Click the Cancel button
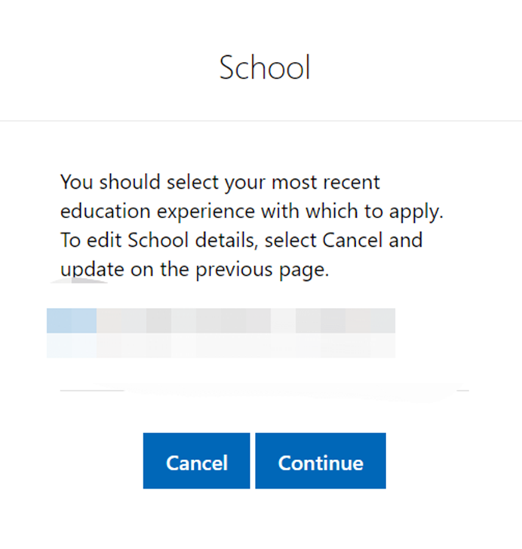 point(196,461)
